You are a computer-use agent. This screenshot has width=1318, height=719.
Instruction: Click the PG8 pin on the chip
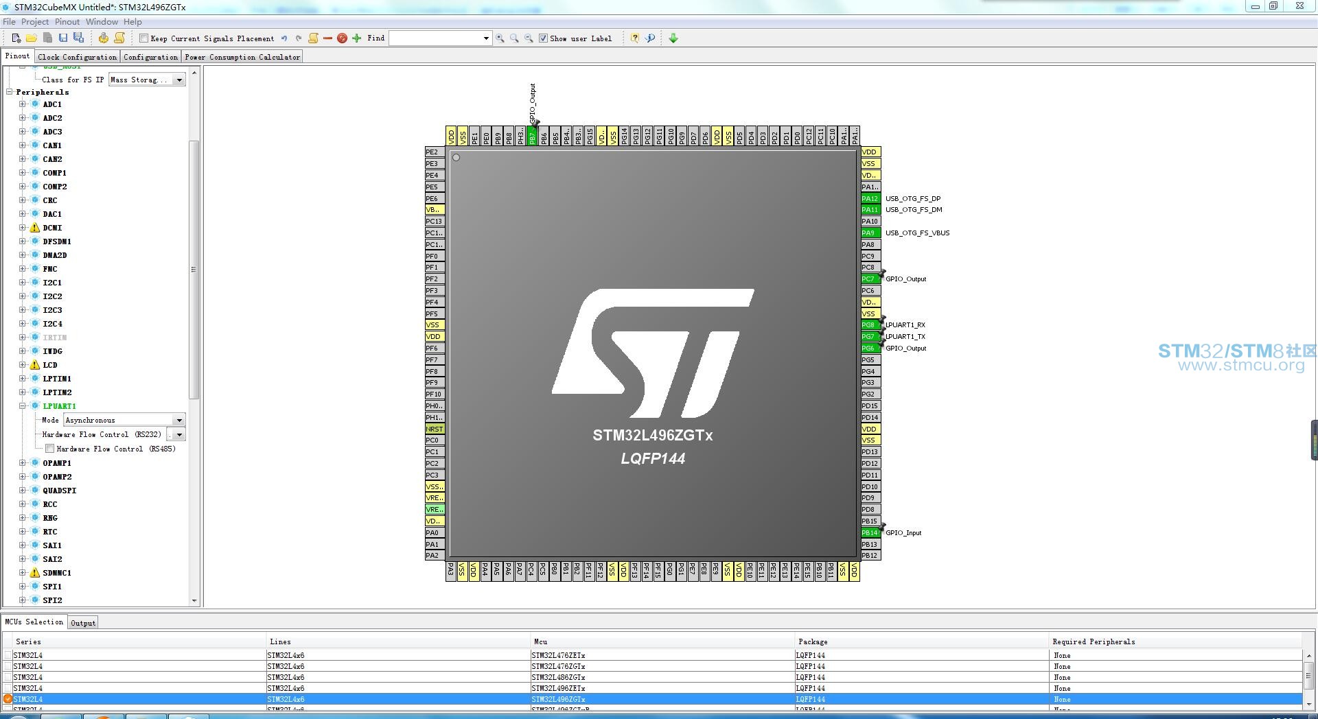pos(870,325)
